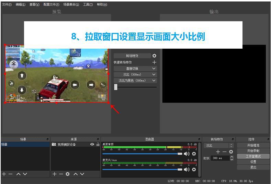Toggle lock on 视频捕获设备 source

(x=98, y=144)
